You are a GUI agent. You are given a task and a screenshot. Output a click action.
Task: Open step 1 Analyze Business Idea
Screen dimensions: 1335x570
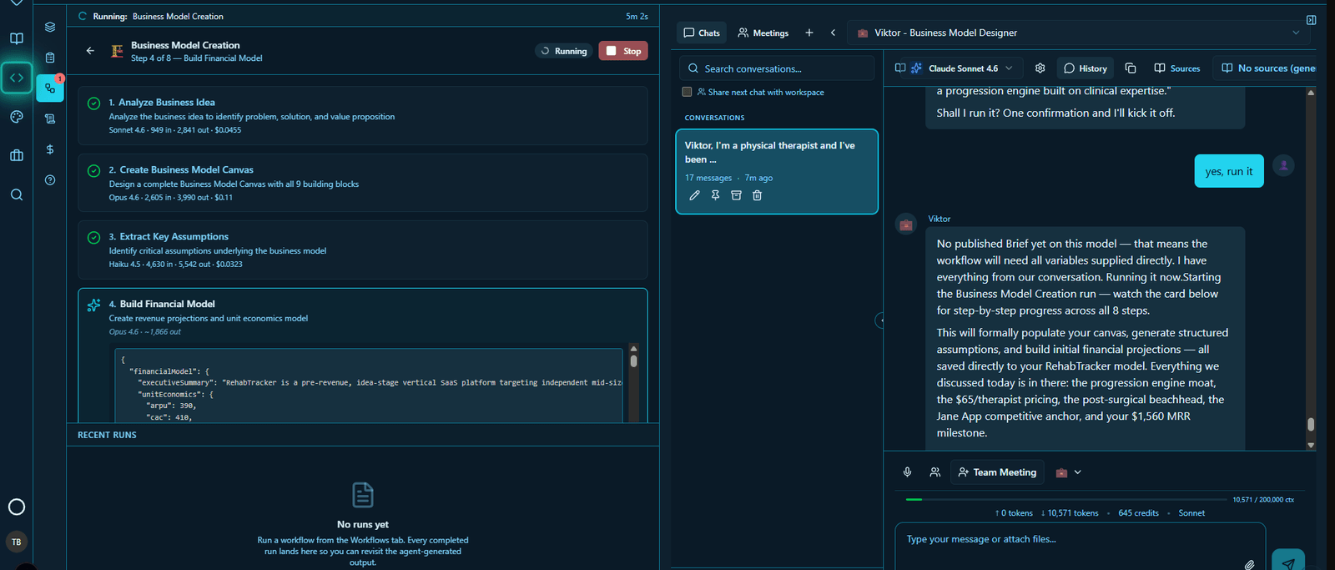tap(363, 116)
